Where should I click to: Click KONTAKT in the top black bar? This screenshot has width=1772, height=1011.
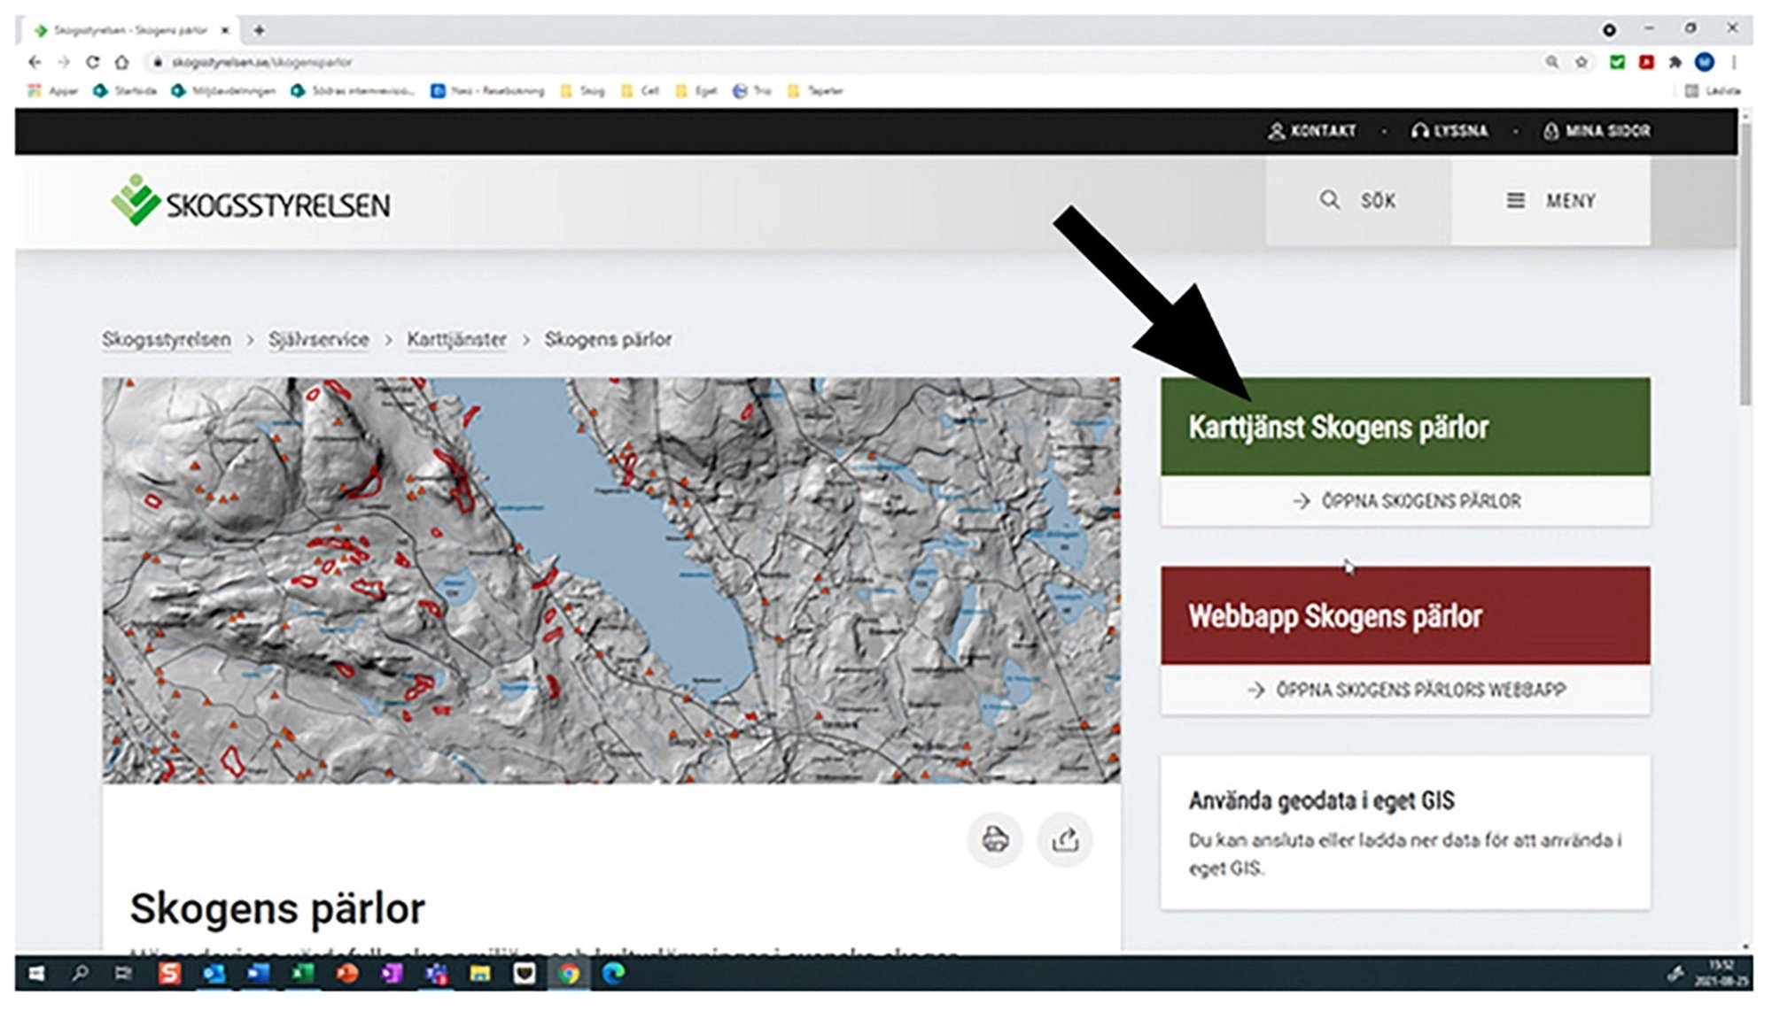point(1312,131)
